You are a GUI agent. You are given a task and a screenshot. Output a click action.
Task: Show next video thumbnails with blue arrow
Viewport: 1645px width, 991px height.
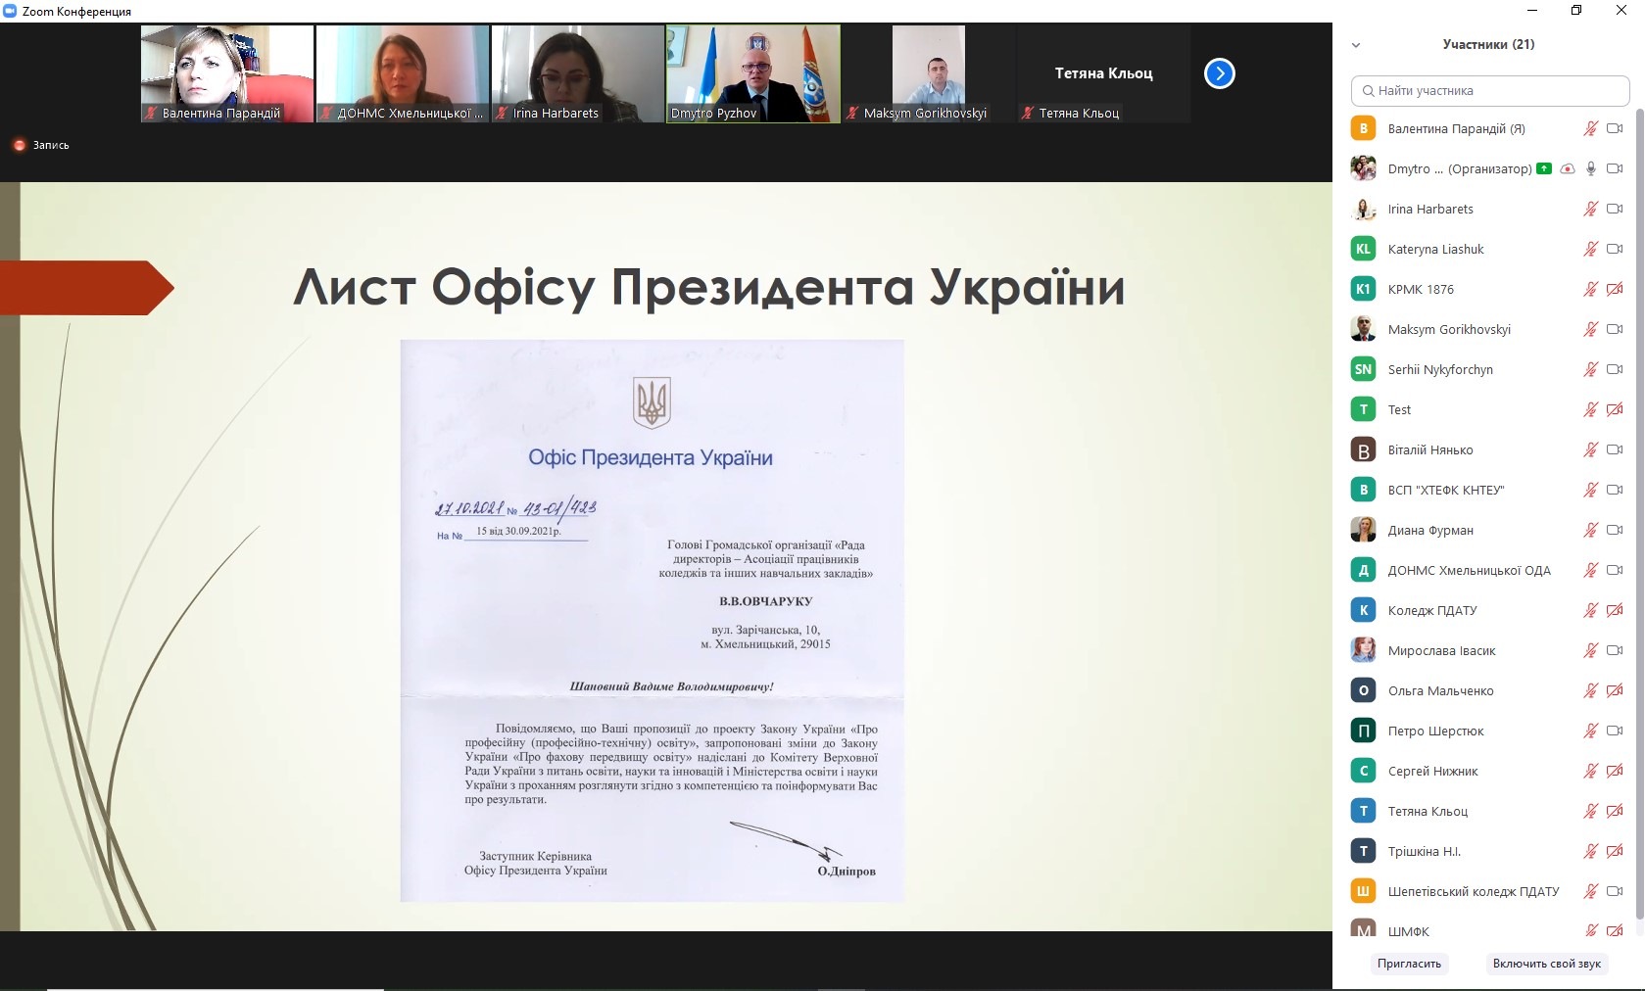click(x=1219, y=73)
